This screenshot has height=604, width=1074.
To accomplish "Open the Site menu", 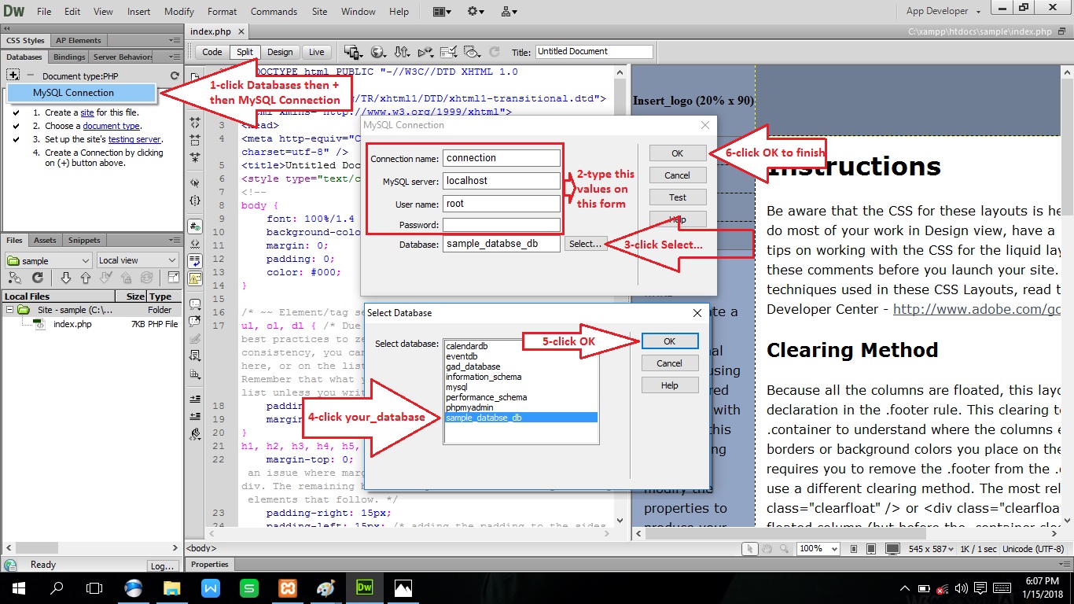I will click(x=319, y=12).
